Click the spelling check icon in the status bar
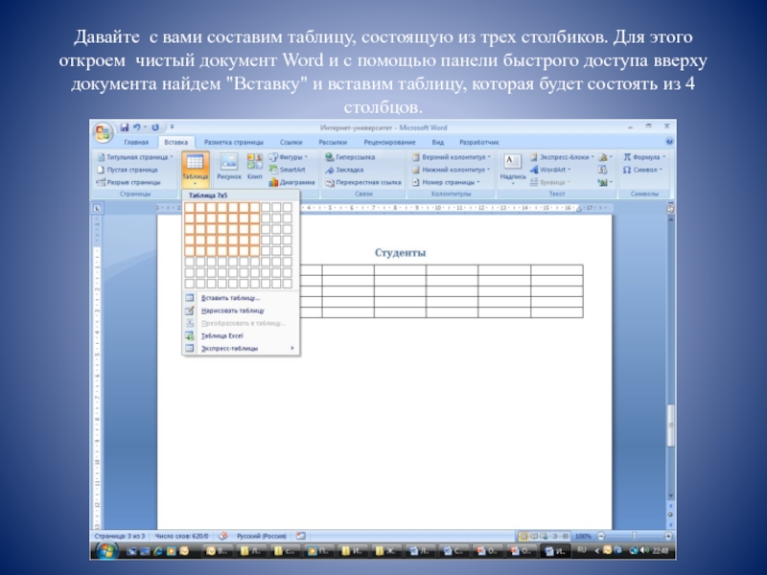The width and height of the screenshot is (767, 575). 223,537
